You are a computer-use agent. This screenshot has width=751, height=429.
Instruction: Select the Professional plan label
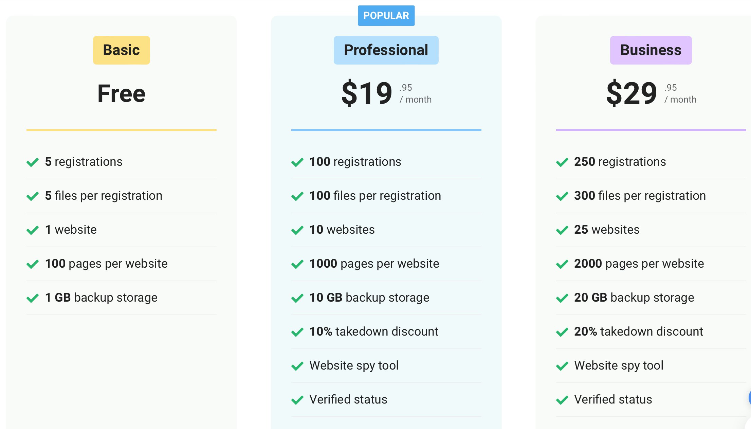pyautogui.click(x=386, y=50)
